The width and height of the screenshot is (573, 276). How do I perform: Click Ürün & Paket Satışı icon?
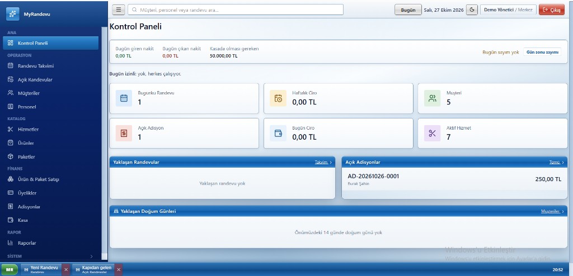pyautogui.click(x=10, y=179)
